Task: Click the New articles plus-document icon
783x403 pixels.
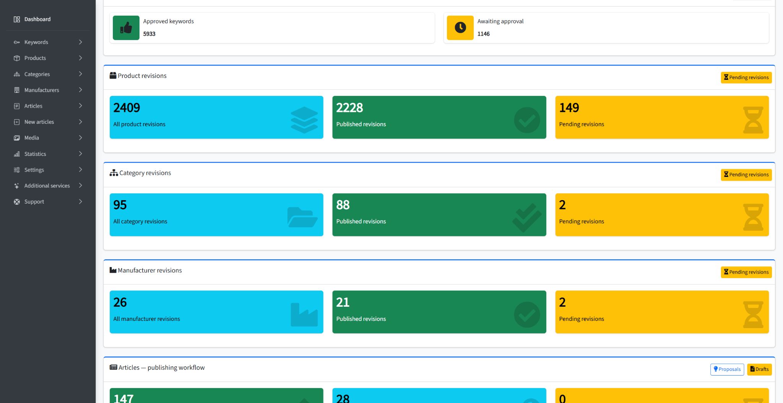Action: [17, 122]
